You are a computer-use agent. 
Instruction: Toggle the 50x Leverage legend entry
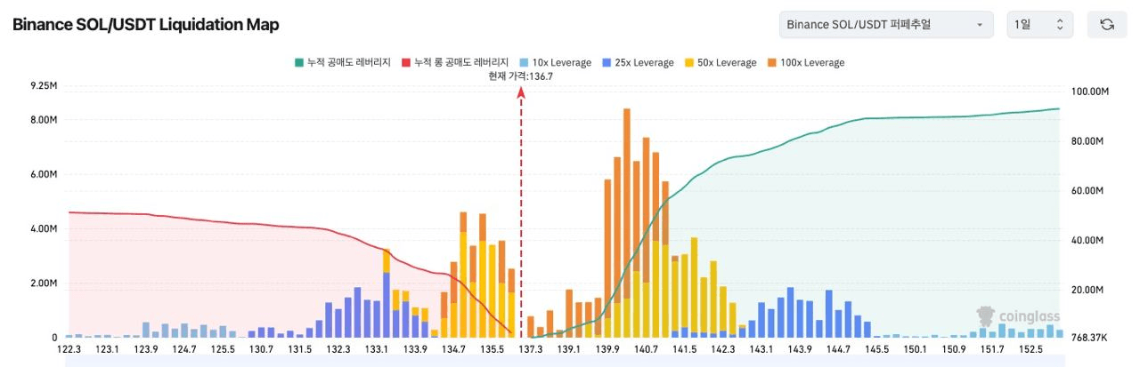pyautogui.click(x=720, y=62)
